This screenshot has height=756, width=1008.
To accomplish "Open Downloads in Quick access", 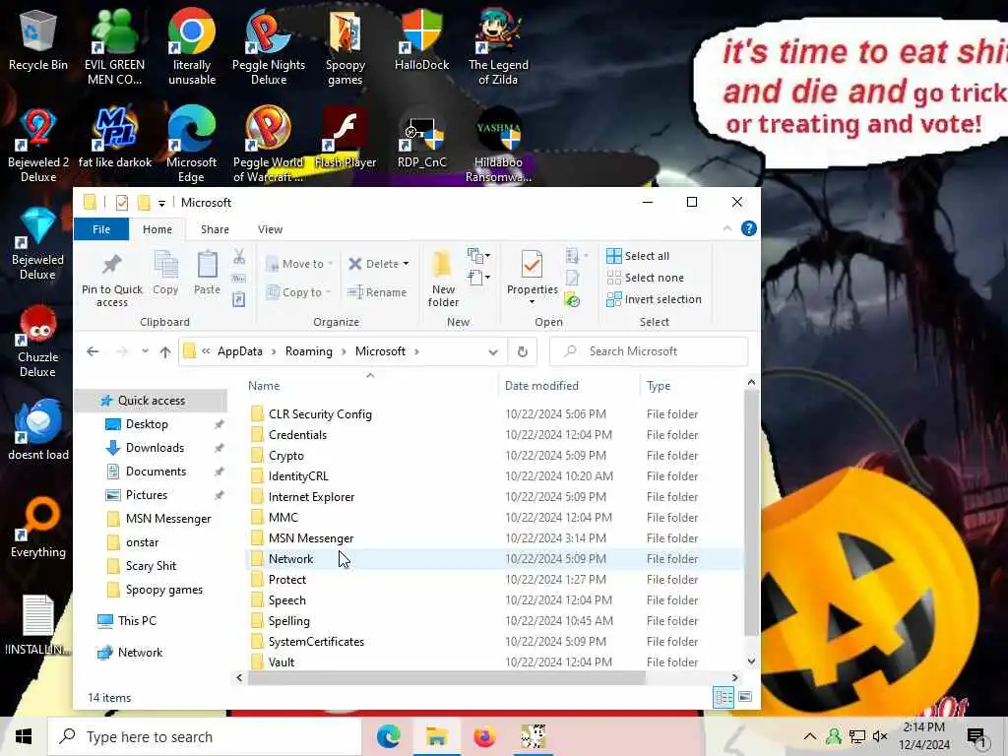I will click(155, 448).
